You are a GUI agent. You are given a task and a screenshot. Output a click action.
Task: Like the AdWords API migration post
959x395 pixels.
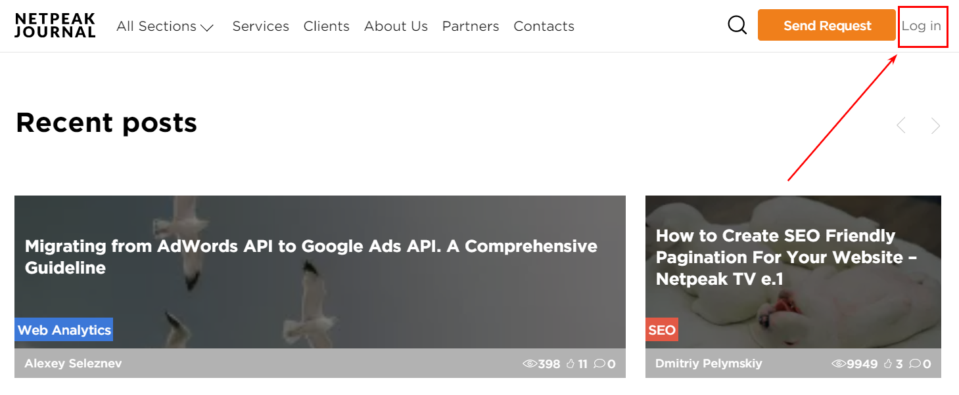[x=571, y=364]
